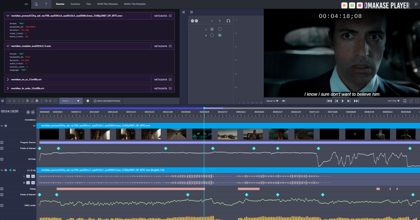Enter fullscreen mode in the video player
The width and height of the screenshot is (420, 220).
pyautogui.click(x=417, y=101)
